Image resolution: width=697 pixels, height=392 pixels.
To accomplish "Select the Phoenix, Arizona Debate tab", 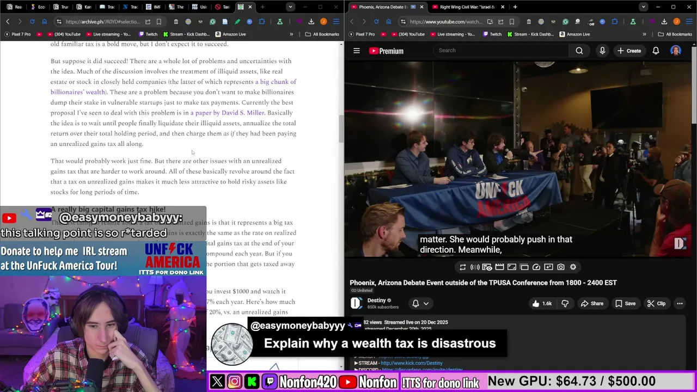I will tap(387, 7).
